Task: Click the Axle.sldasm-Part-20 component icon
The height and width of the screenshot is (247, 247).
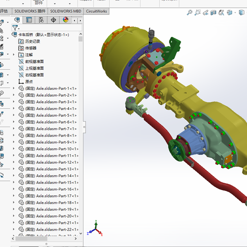Action: tap(21, 216)
